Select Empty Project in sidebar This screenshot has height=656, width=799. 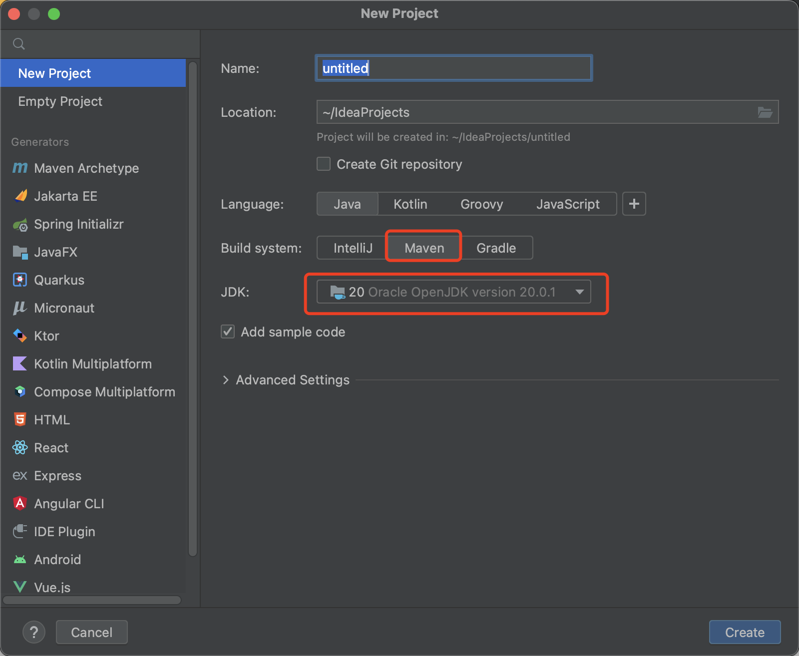(x=93, y=101)
